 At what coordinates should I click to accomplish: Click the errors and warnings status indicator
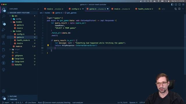[x=19, y=103]
